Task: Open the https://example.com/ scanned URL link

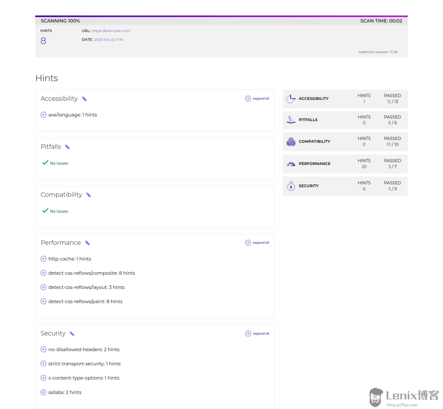Action: pyautogui.click(x=112, y=31)
